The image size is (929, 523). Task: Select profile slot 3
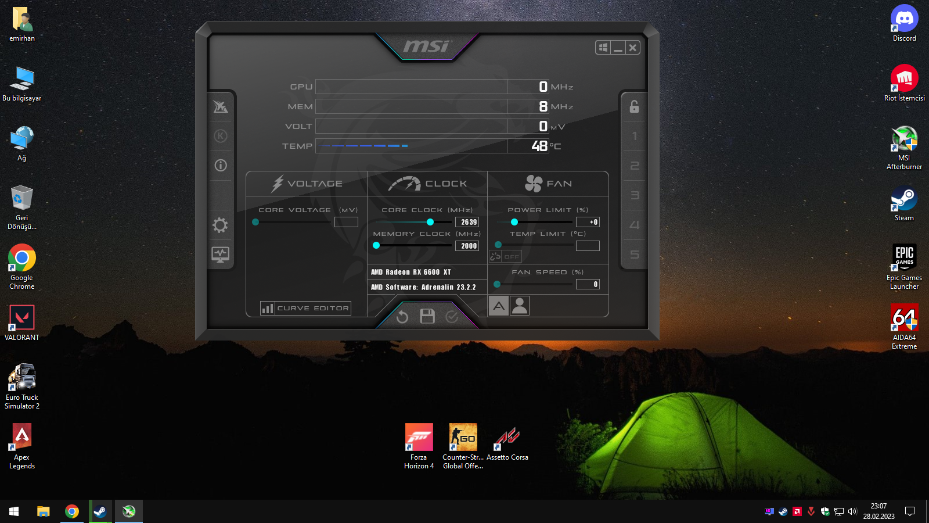[635, 195]
